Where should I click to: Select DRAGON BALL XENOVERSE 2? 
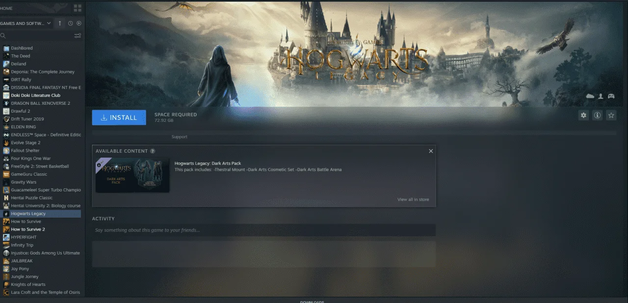coord(40,103)
